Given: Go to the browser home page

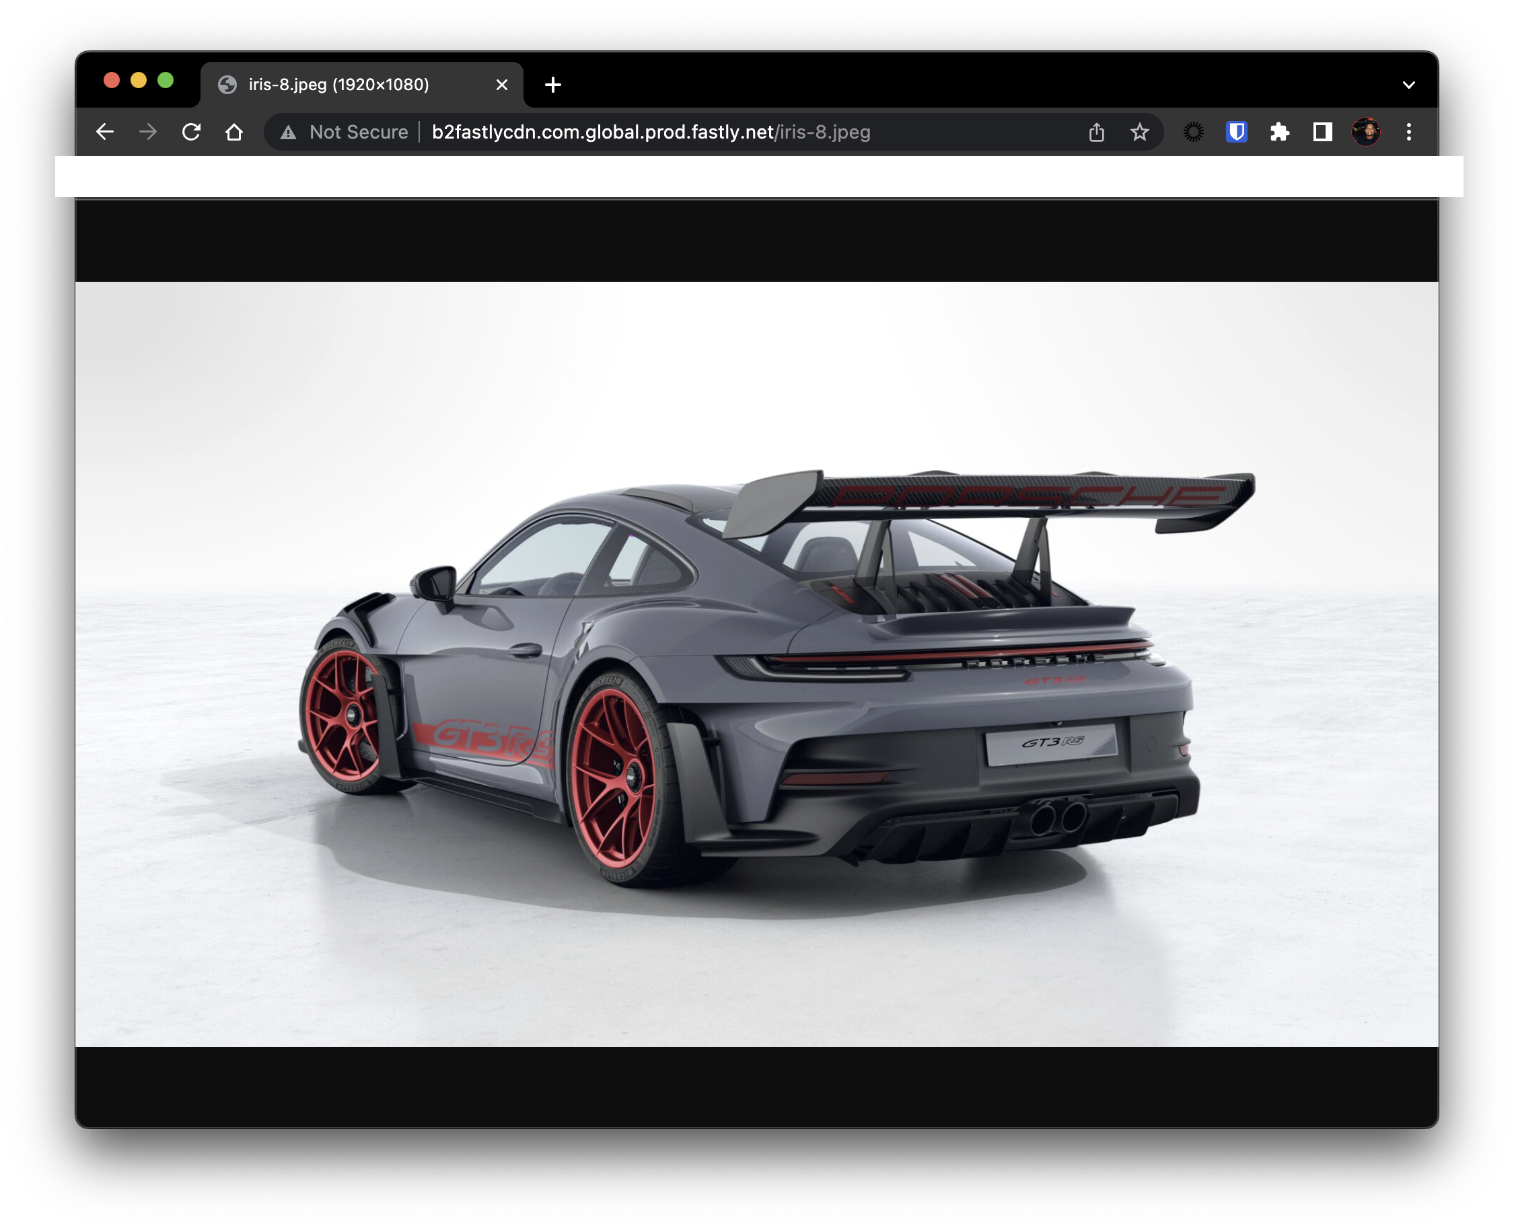Looking at the screenshot, I should 235,132.
